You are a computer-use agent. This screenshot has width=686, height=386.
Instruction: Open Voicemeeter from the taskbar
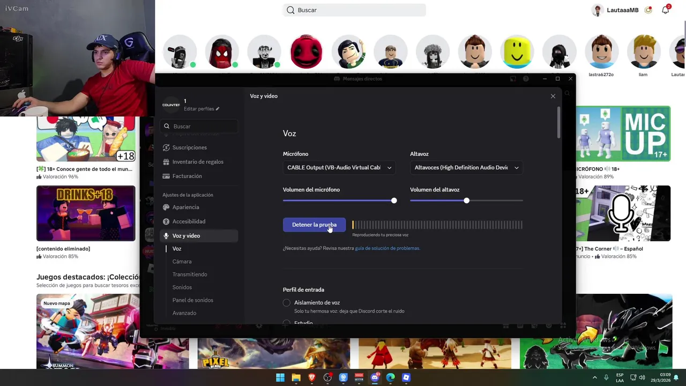coord(359,377)
